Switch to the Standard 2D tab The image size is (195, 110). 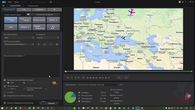point(9,9)
